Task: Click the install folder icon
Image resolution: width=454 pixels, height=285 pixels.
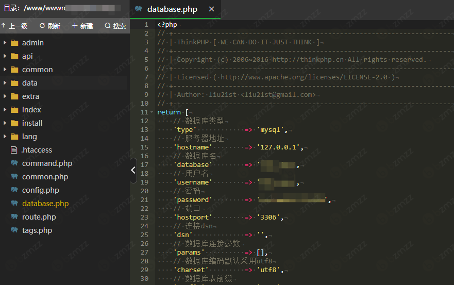Action: tap(14, 123)
